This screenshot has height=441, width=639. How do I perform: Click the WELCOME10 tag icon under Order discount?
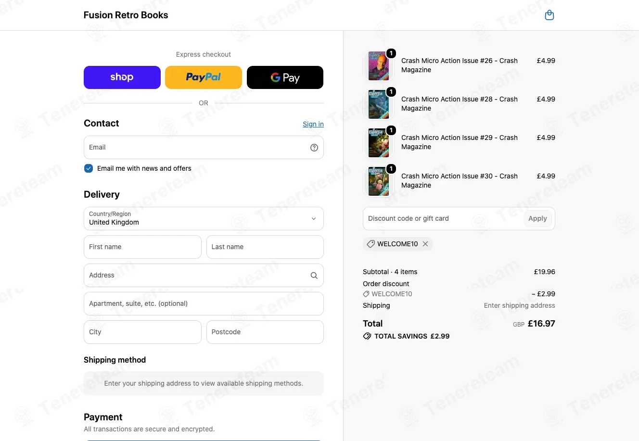pyautogui.click(x=366, y=294)
